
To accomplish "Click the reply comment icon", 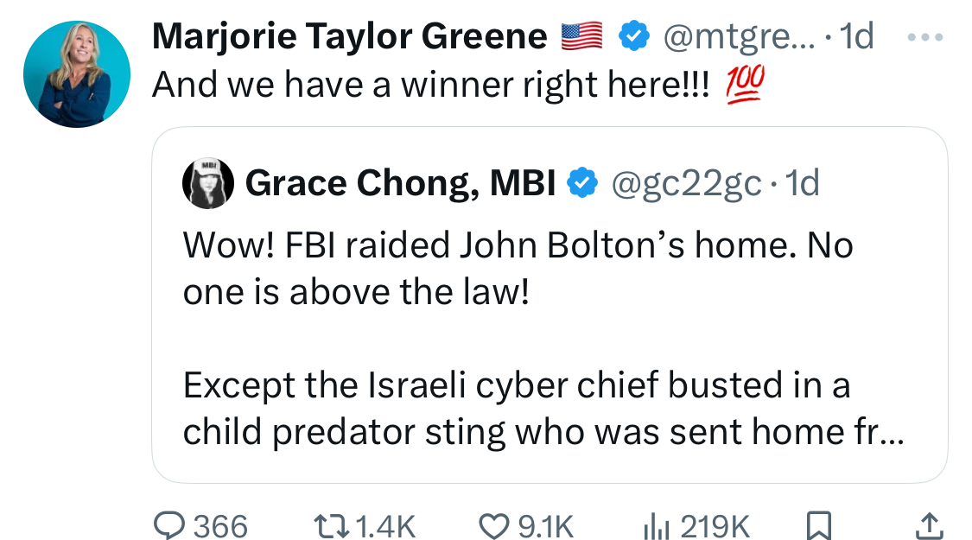I will click(x=166, y=524).
